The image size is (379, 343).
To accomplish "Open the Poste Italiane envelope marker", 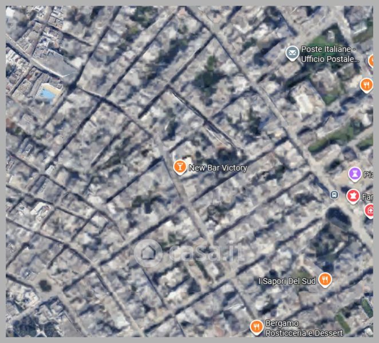I will [292, 54].
